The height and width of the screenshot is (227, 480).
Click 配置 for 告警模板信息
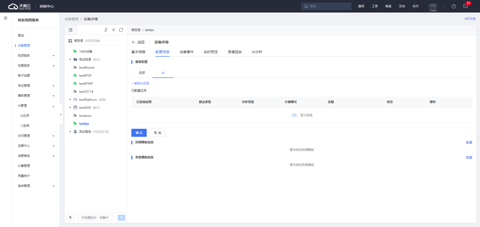[469, 157]
